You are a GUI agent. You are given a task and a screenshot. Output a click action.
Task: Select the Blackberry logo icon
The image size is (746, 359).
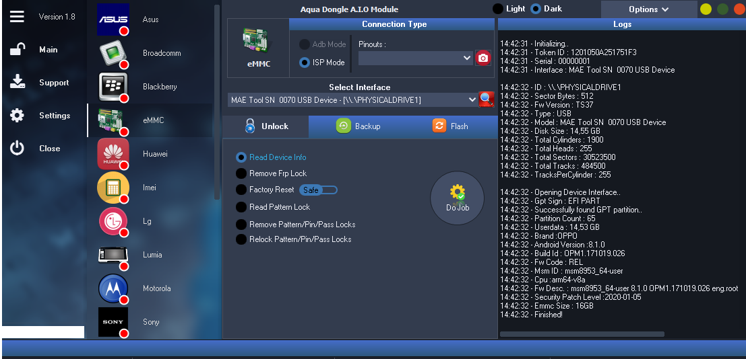point(113,87)
